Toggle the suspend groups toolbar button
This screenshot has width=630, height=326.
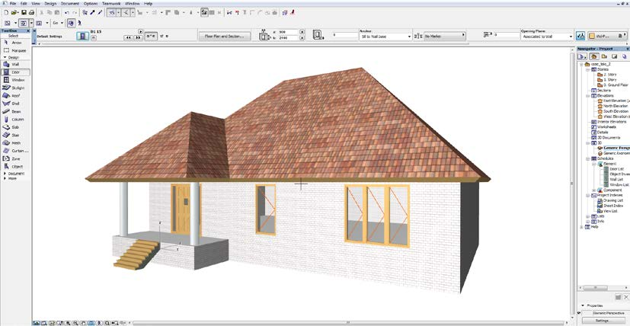point(204,13)
